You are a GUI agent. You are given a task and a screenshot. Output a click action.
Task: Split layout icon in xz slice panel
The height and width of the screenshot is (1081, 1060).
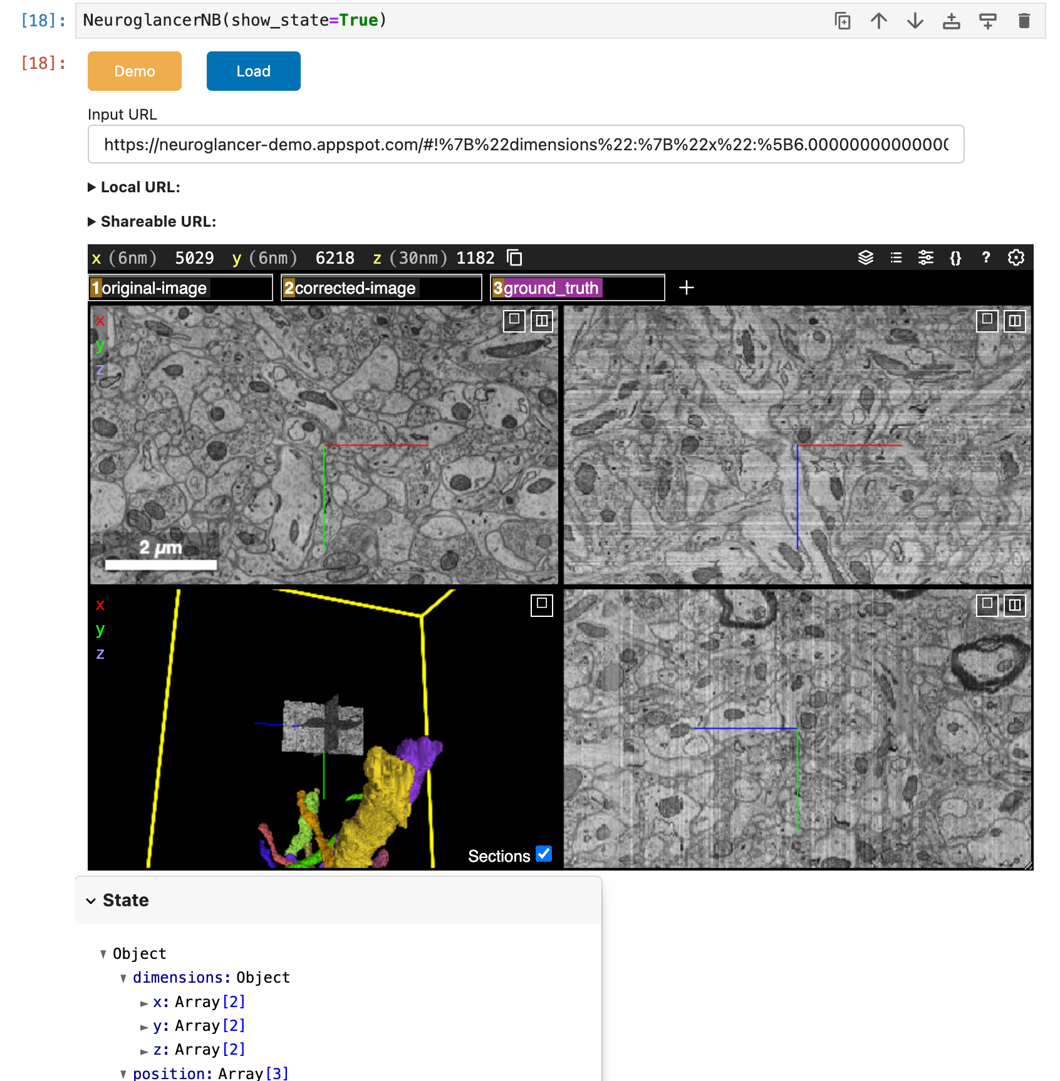point(1015,321)
